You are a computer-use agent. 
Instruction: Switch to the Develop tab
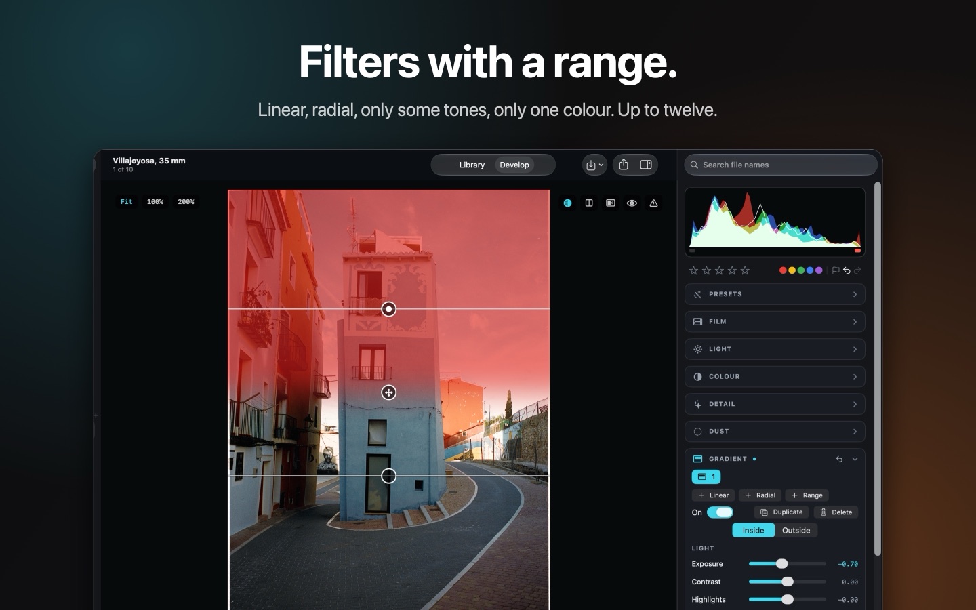(x=514, y=165)
